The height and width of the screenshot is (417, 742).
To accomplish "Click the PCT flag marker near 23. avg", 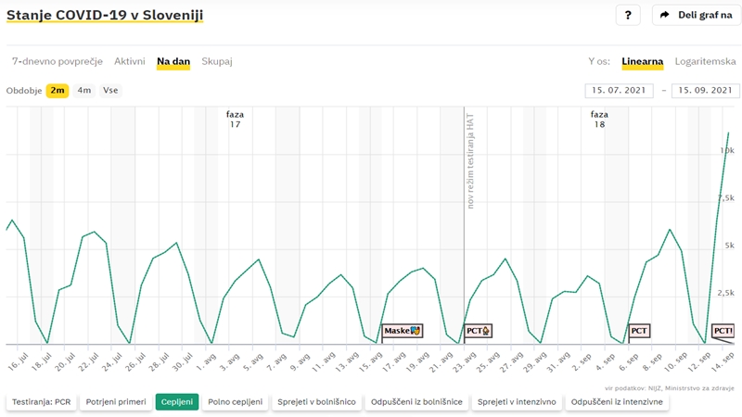I will 478,331.
